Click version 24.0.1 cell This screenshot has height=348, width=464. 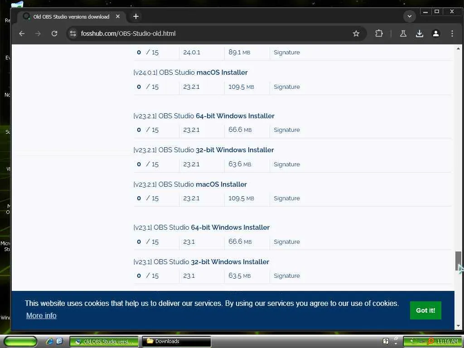[192, 53]
